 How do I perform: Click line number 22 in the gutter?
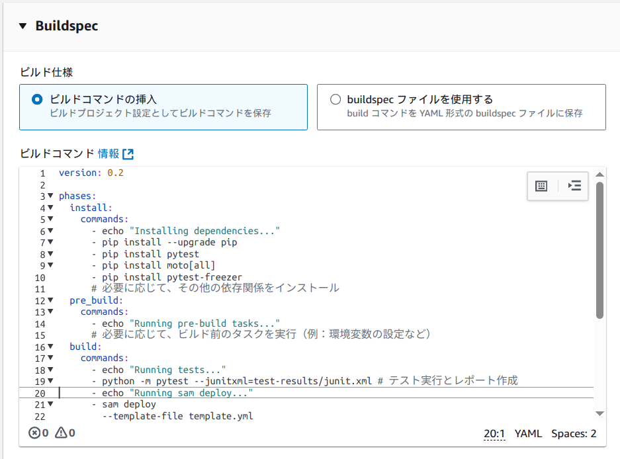point(40,416)
